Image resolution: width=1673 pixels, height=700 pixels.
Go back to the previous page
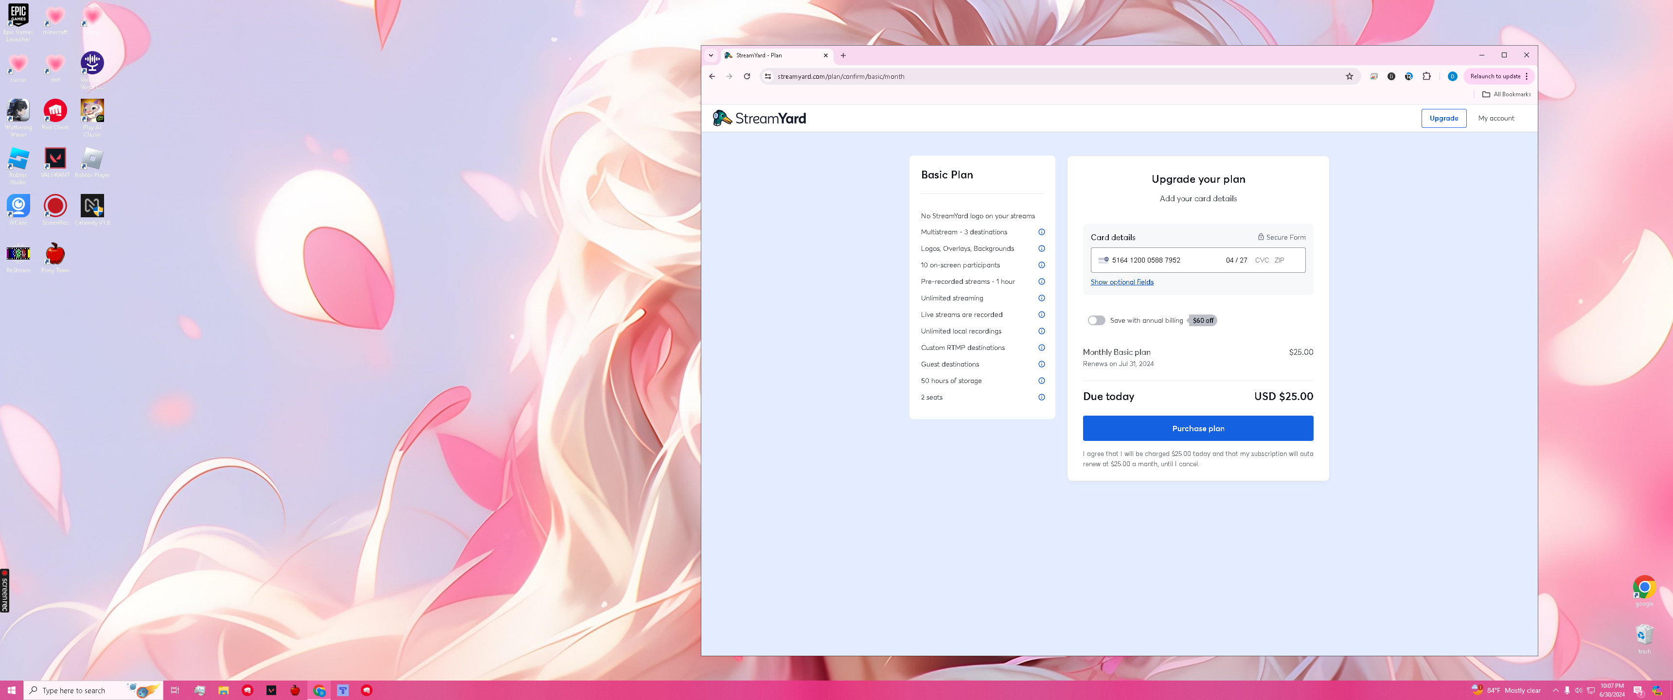point(712,77)
